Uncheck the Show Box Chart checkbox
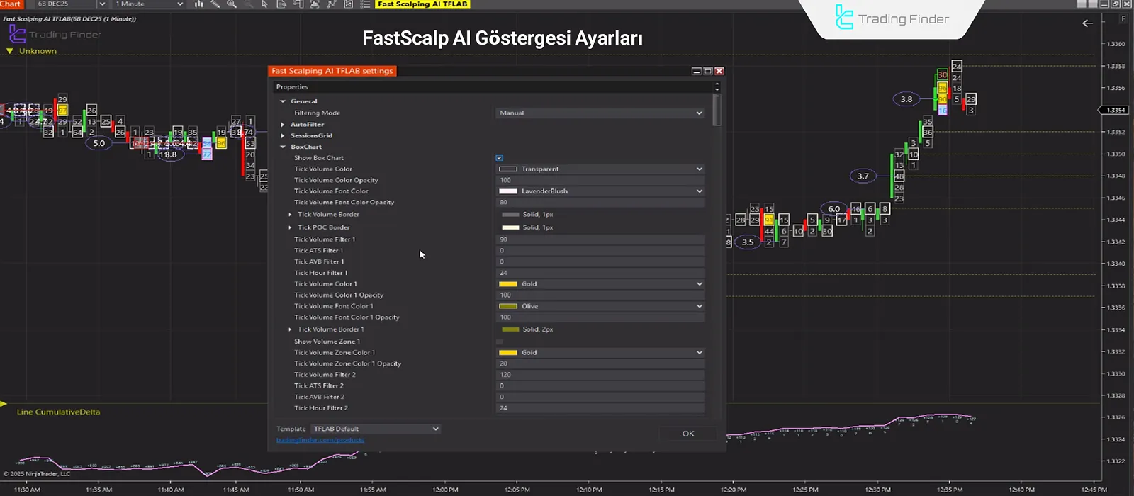Image resolution: width=1134 pixels, height=496 pixels. pyautogui.click(x=500, y=158)
